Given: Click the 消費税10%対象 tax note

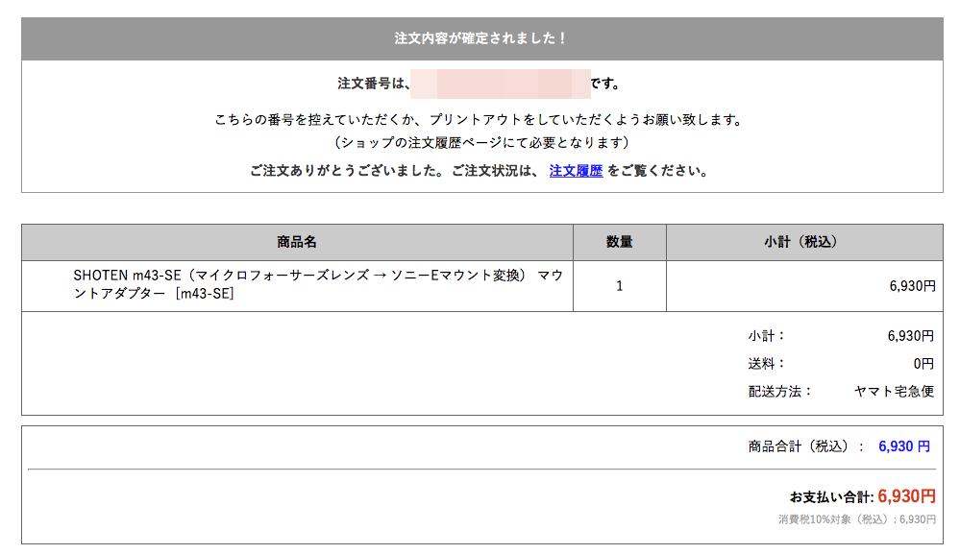Looking at the screenshot, I should coord(856,519).
